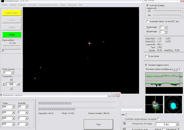
Task: Open the Temps 240 dropdown
Action: tap(14, 107)
